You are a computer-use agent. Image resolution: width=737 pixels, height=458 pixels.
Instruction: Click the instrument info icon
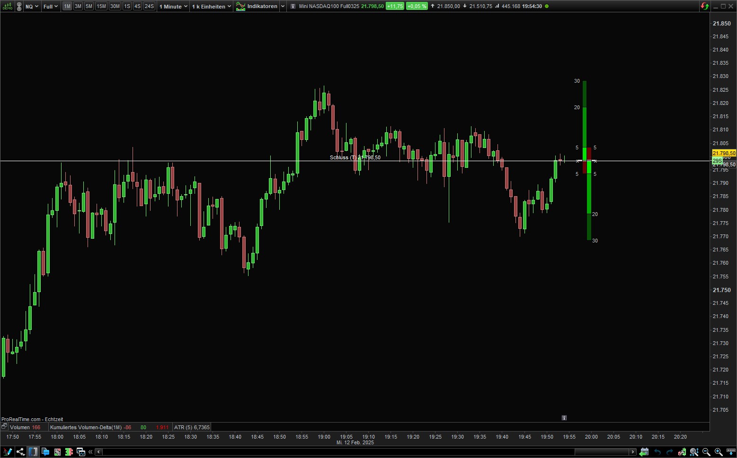point(293,6)
